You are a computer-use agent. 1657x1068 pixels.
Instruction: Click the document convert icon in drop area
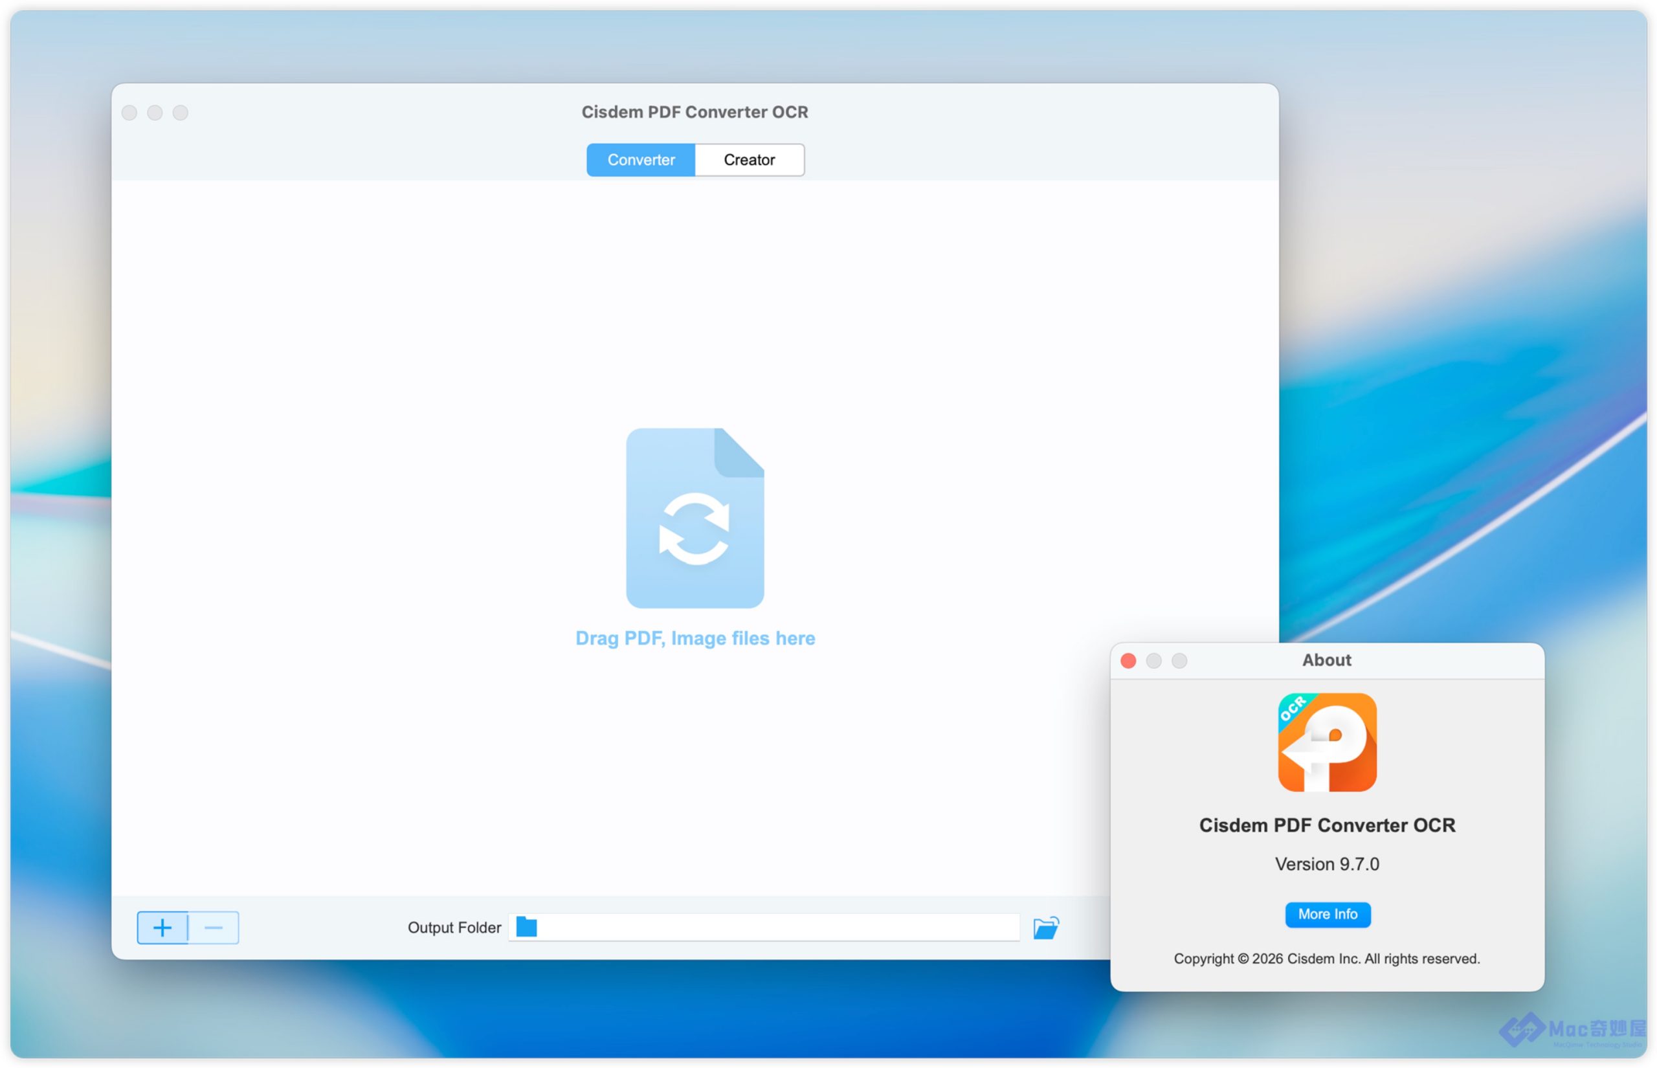pyautogui.click(x=695, y=518)
